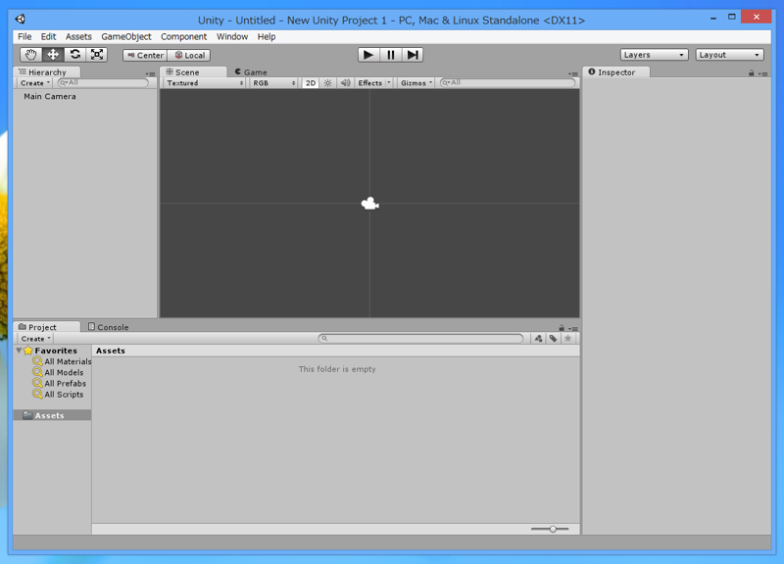Select the Assets folder in tree

[52, 415]
